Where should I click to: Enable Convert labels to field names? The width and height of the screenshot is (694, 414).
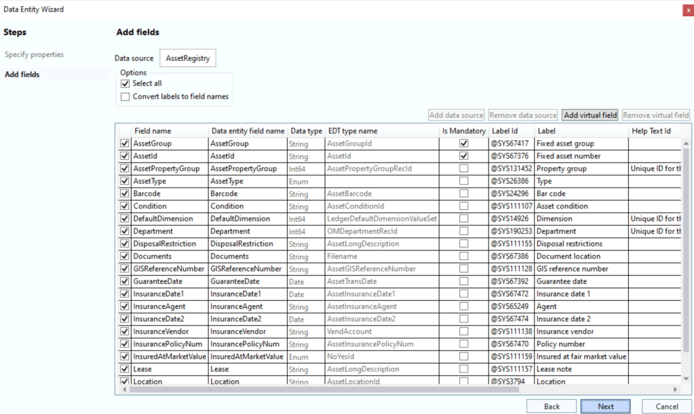(125, 97)
